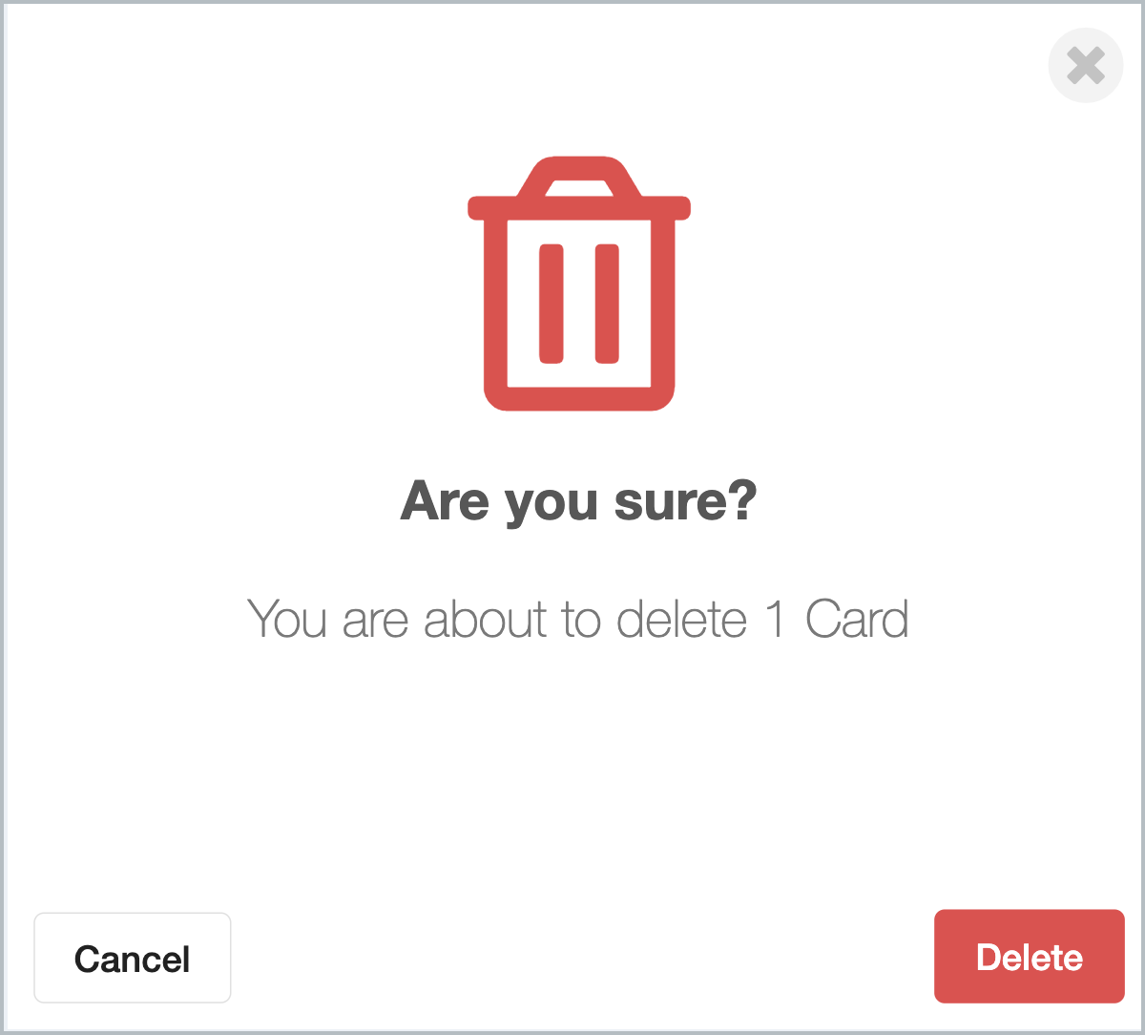Click the word "sure?" in the heading
The height and width of the screenshot is (1035, 1145).
(685, 501)
